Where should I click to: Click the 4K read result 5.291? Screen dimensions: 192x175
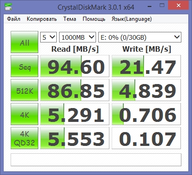[75, 114]
